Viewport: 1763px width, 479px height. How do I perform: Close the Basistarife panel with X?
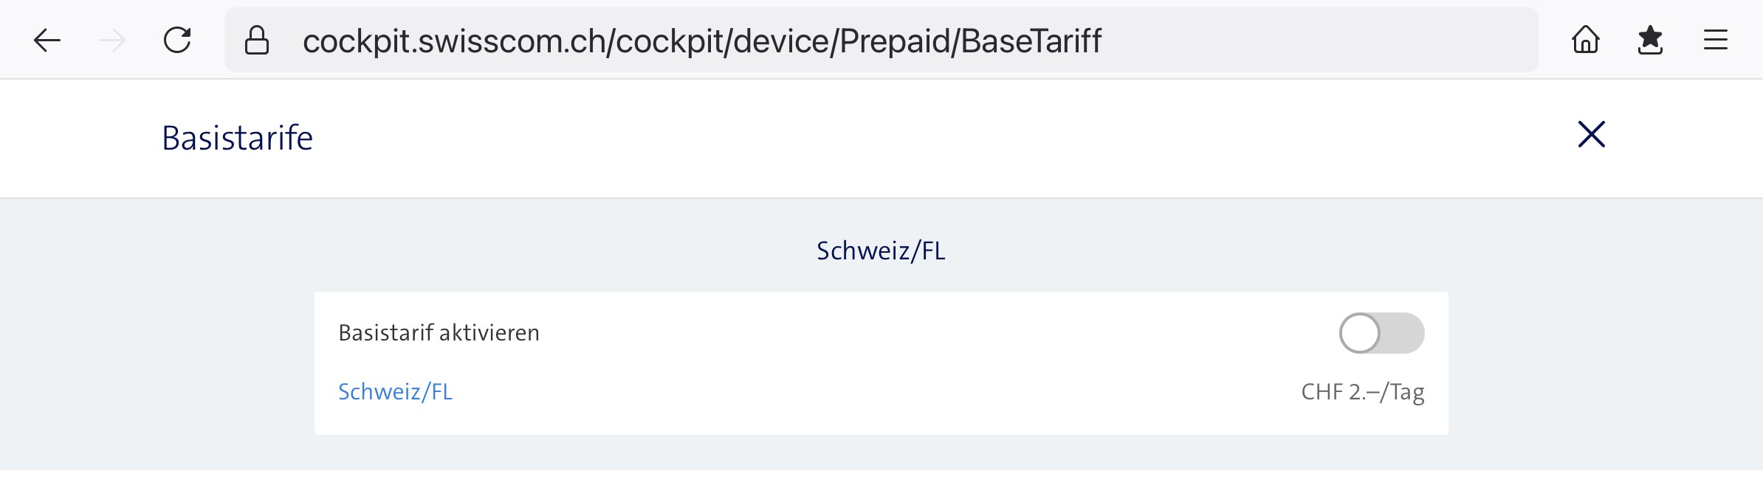point(1591,135)
